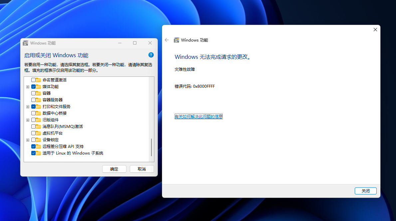This screenshot has width=396, height=221.
Task: Click the blue help question mark icon
Action: coord(151,55)
